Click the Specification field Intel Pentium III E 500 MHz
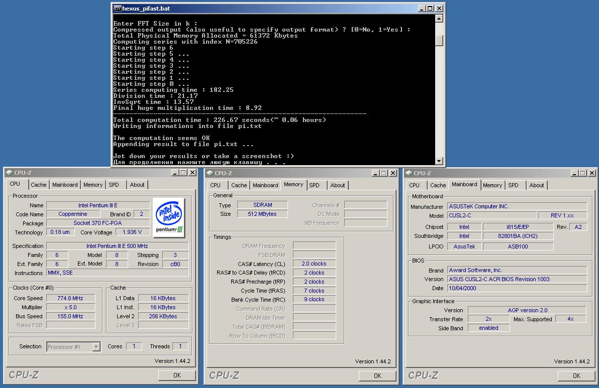Image resolution: width=599 pixels, height=388 pixels. [117, 246]
